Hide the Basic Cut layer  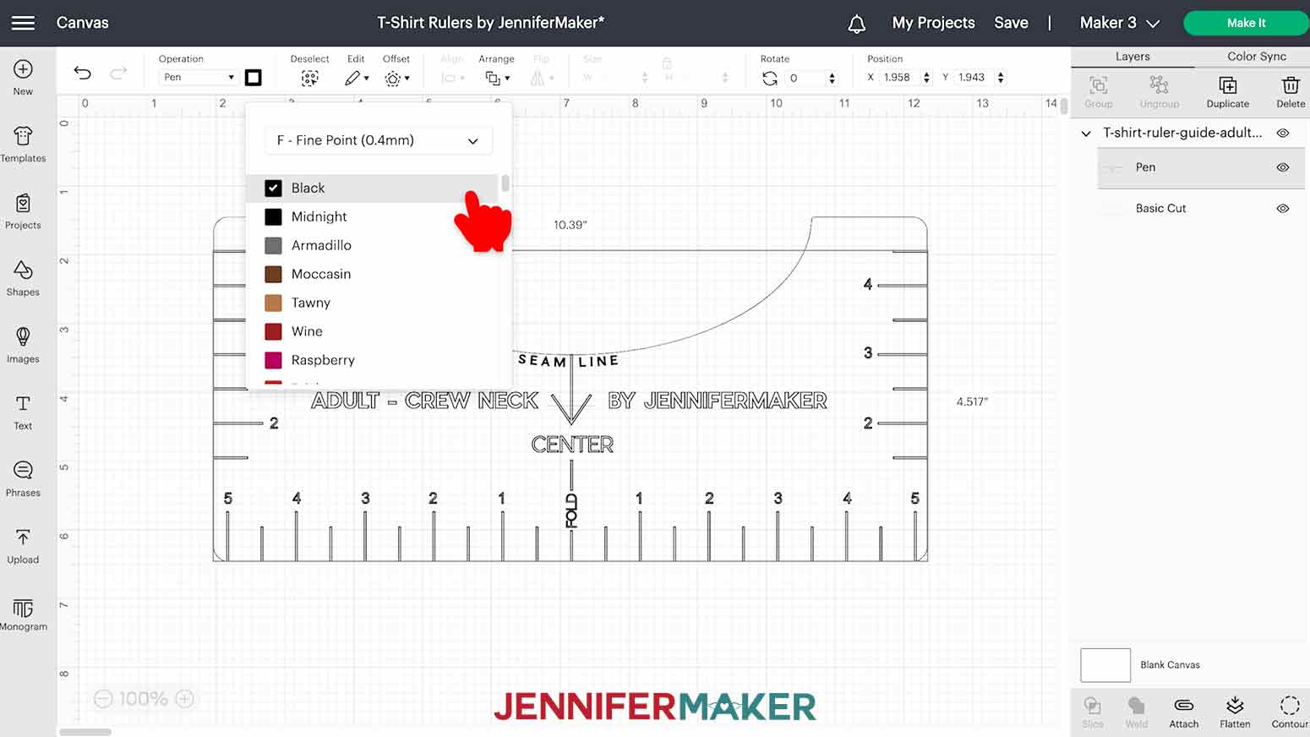click(x=1283, y=208)
